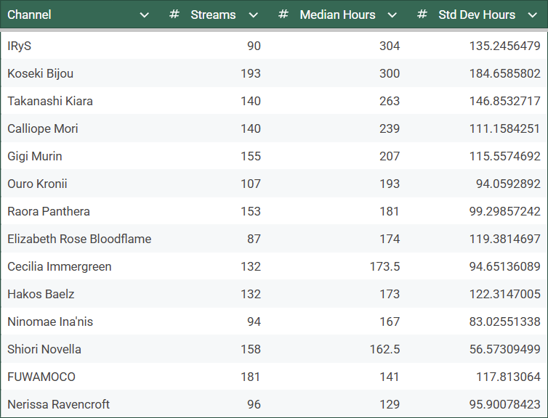Click the Streams column header label

click(213, 15)
